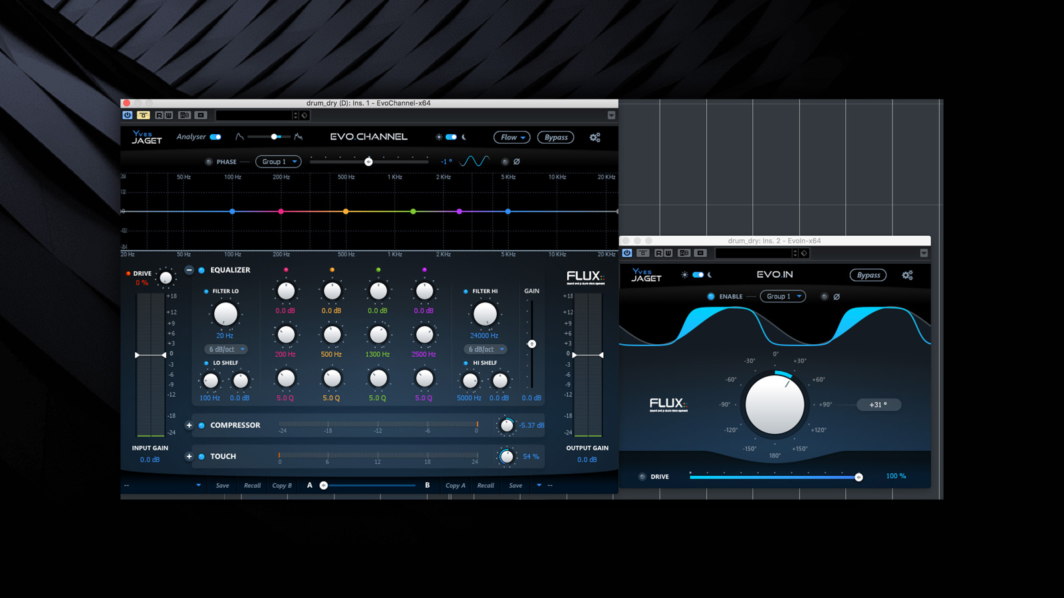Click the phase rotation slider in EvoChannel

369,161
